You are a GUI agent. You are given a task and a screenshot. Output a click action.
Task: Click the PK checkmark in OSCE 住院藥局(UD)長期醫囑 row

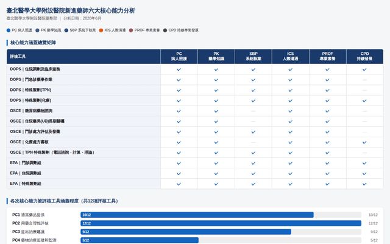pyautogui.click(x=216, y=121)
